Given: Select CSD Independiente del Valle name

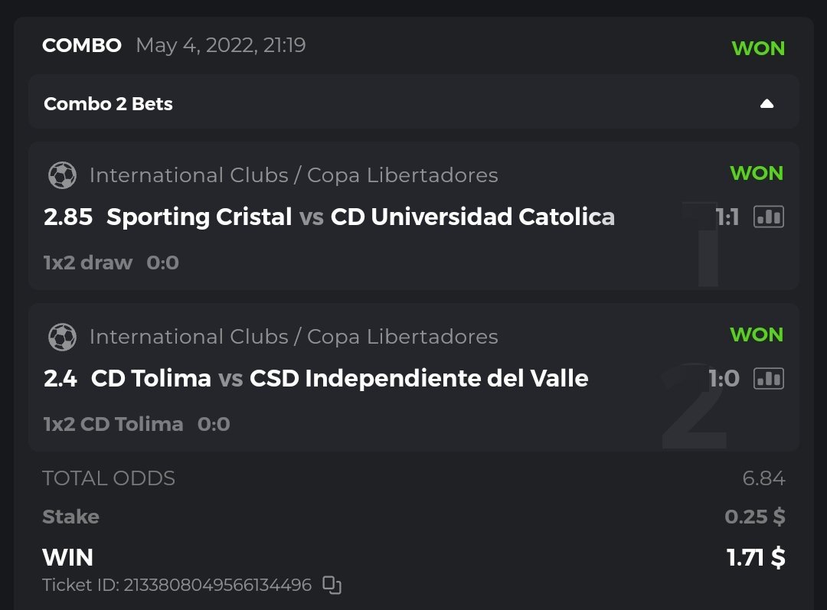Looking at the screenshot, I should 419,378.
